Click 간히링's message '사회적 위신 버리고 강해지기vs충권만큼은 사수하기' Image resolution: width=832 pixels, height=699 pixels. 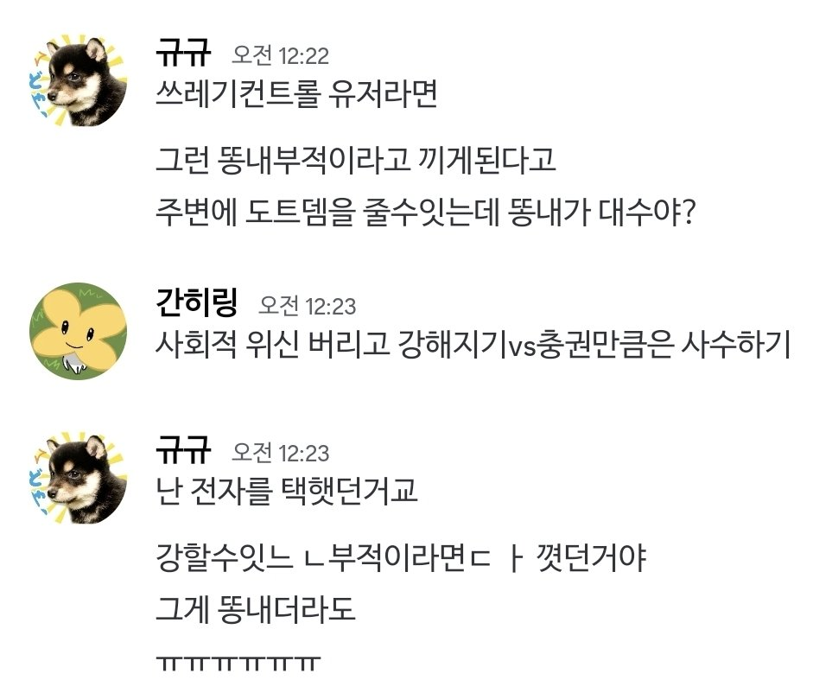[473, 346]
